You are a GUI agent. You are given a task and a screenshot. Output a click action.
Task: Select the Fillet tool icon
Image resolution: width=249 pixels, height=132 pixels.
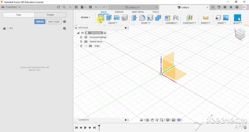click(142, 18)
